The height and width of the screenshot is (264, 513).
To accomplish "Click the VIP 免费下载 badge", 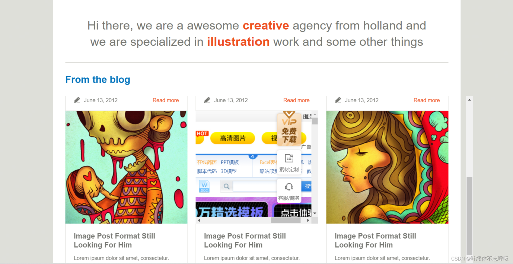I will (x=289, y=128).
